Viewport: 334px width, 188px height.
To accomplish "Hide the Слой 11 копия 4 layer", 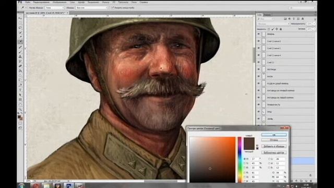I will [x=259, y=55].
